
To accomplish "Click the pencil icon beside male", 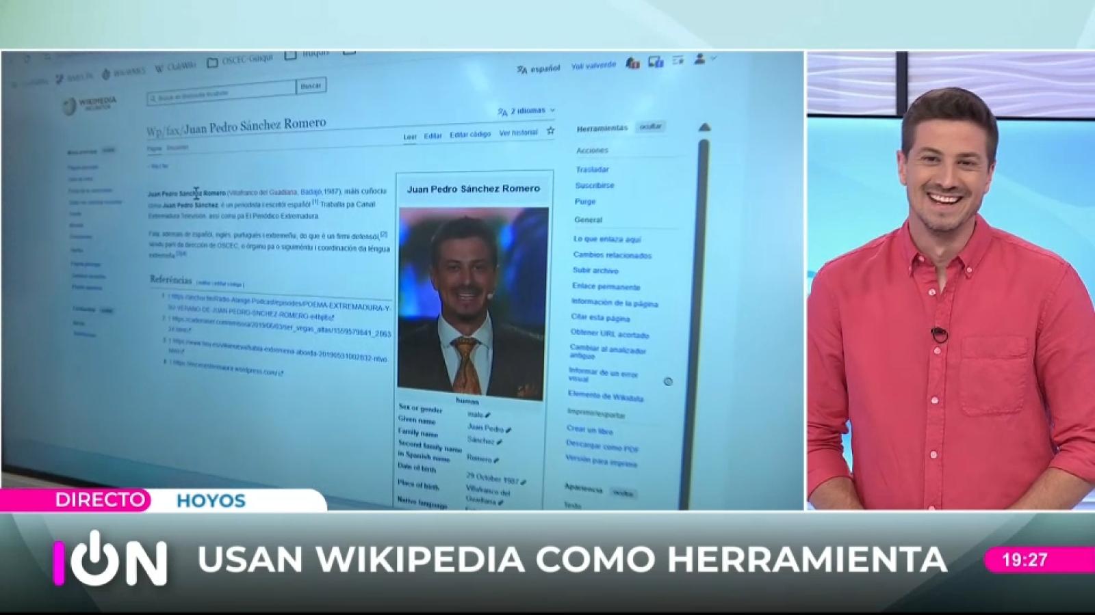I will point(488,415).
